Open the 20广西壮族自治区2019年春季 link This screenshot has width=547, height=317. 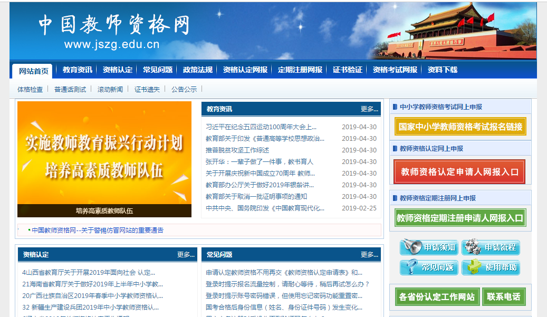tap(92, 296)
